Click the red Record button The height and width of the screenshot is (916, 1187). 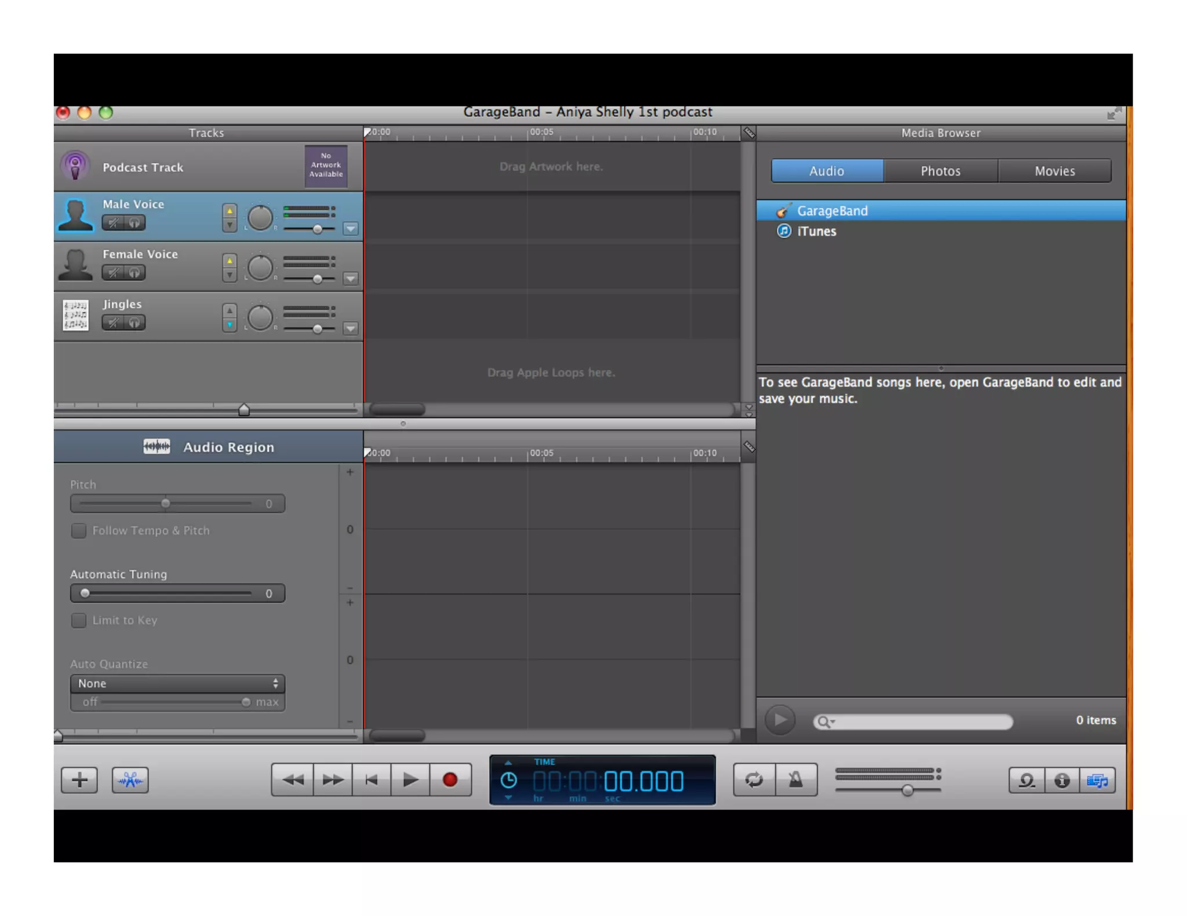coord(450,780)
